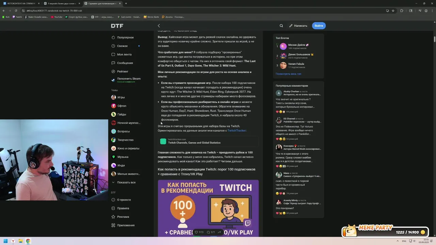Select the Кино и сериалы topic icon
Screen dimensions: 436x245
113,148
